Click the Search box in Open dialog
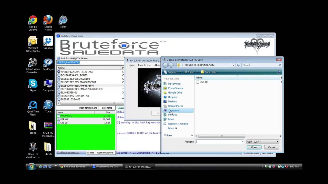 coord(261,65)
